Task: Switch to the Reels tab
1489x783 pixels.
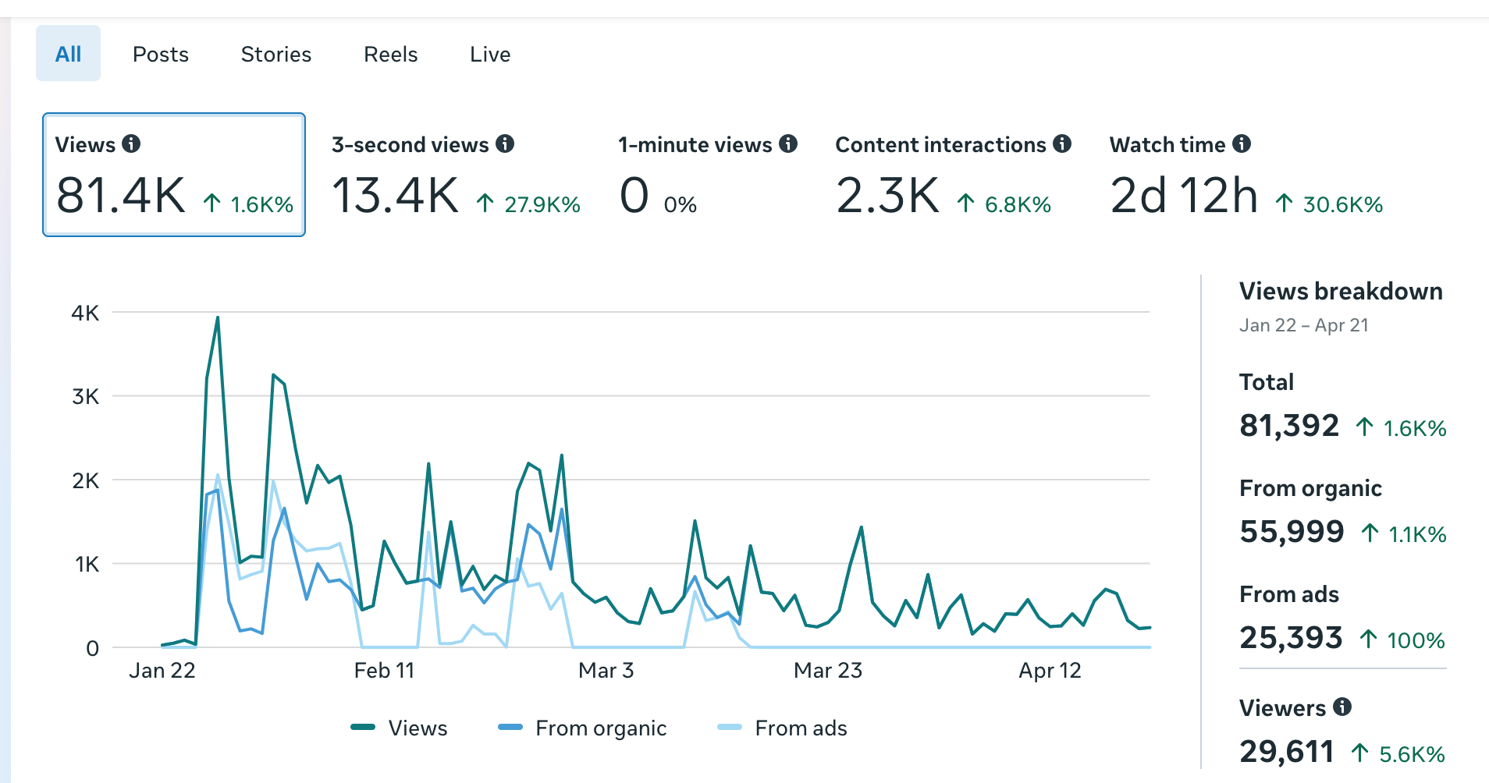Action: (x=391, y=54)
